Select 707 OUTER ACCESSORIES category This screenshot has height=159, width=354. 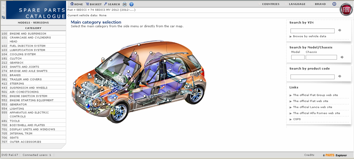coord(33,142)
